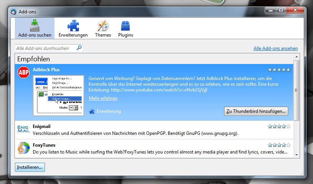The width and height of the screenshot is (313, 184).
Task: Follow the Mehr erfahren link
Action: [x=103, y=98]
